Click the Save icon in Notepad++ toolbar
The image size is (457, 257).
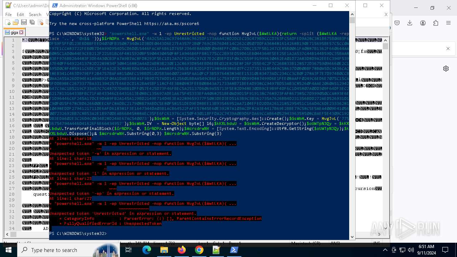(x=24, y=22)
